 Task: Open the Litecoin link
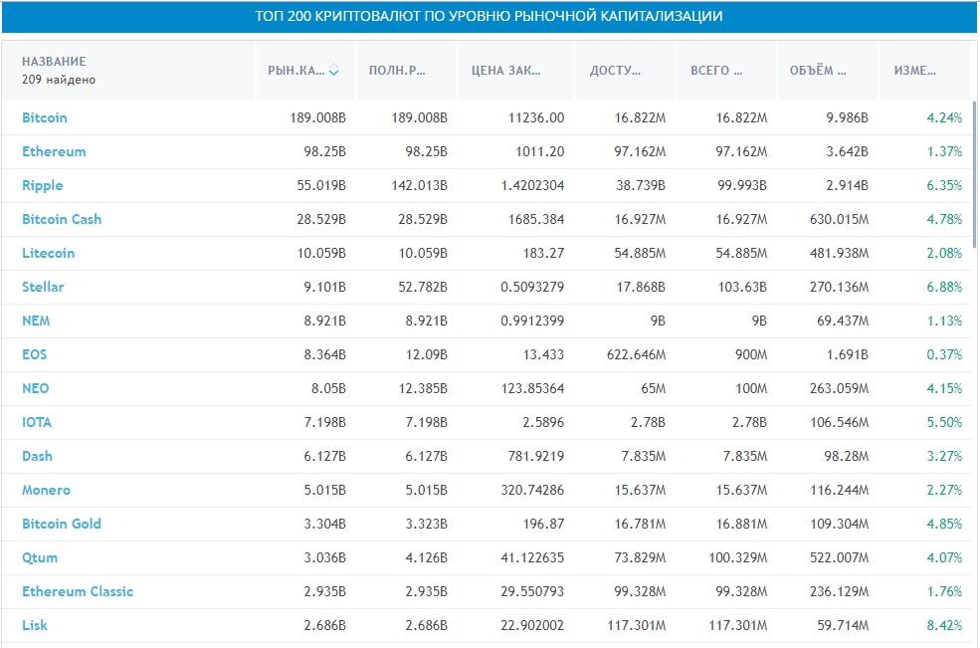click(48, 253)
